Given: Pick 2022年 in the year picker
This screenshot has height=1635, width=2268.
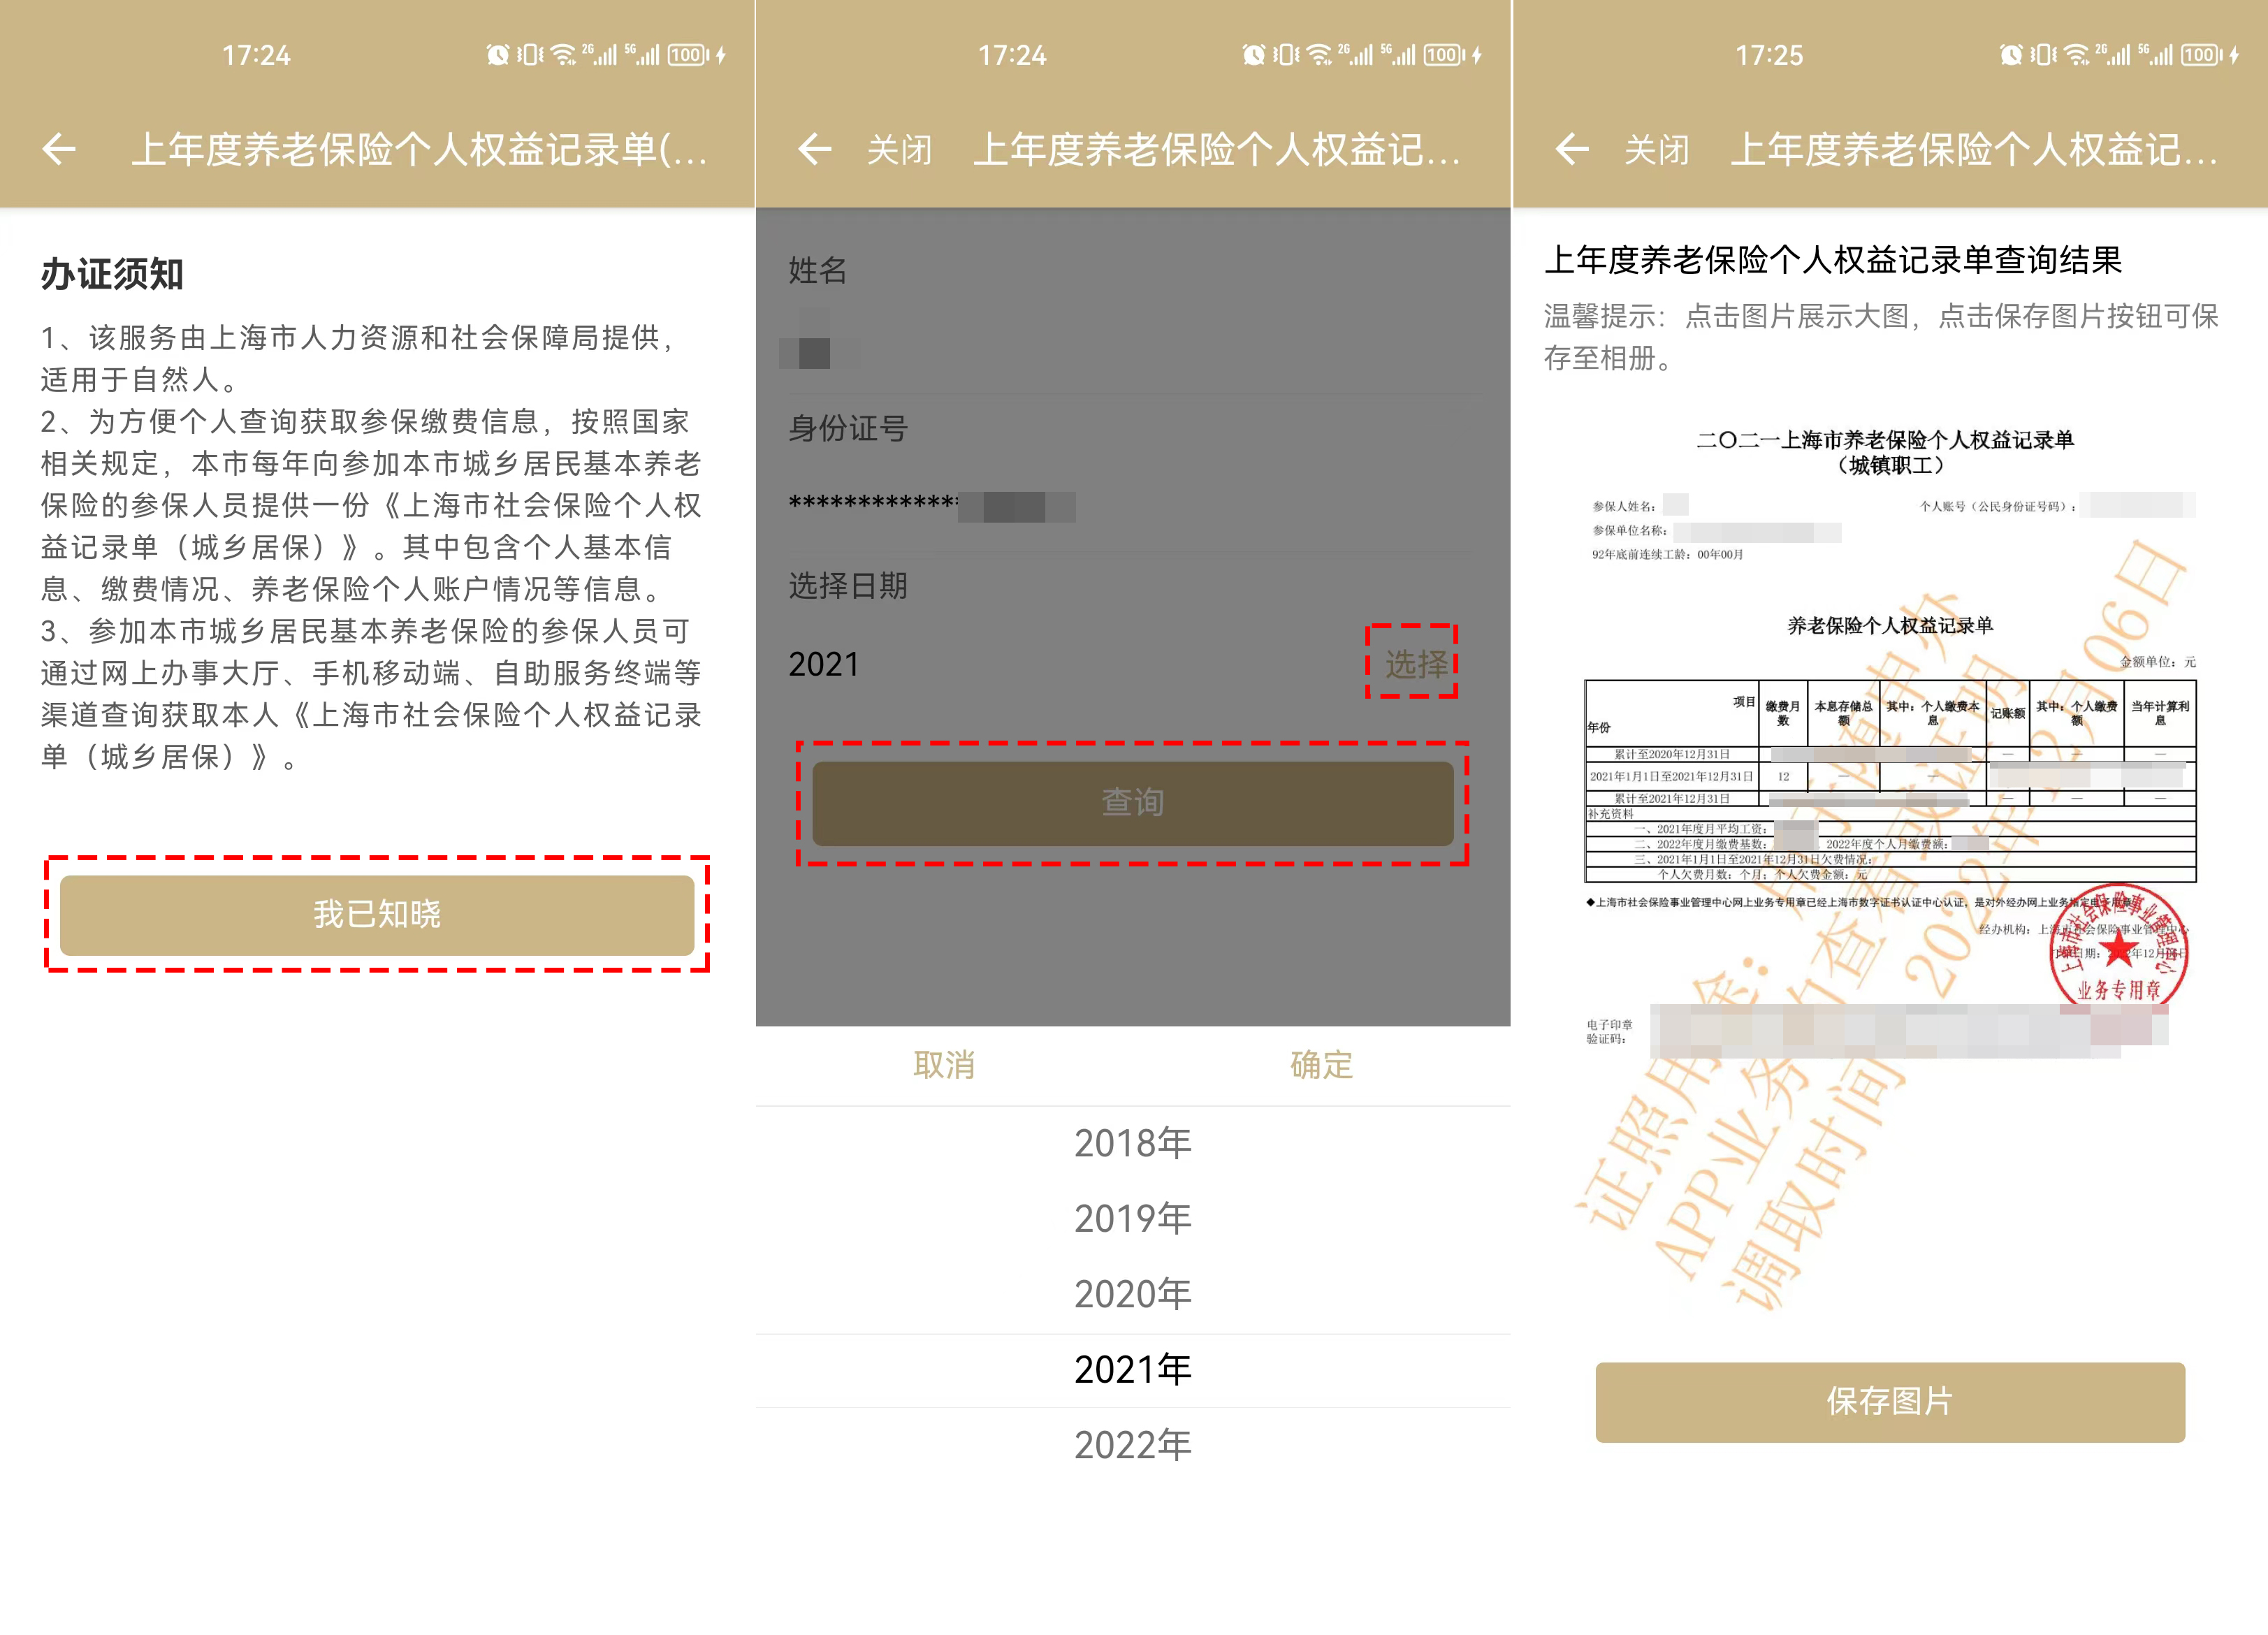Looking at the screenshot, I should (x=1132, y=1445).
